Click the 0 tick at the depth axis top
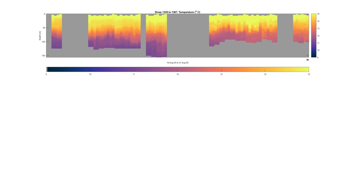The image size is (355, 184). point(44,14)
